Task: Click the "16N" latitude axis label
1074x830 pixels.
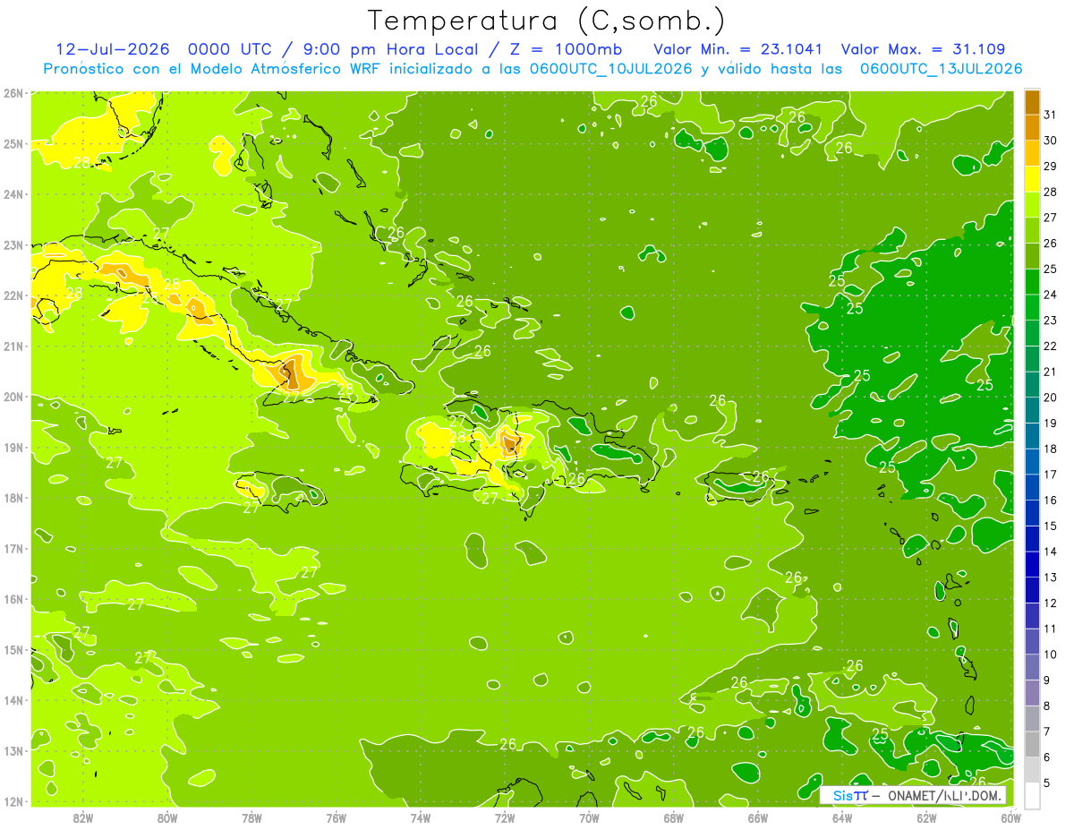Action: 13,599
